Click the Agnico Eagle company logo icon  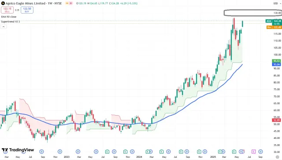pyautogui.click(x=3, y=3)
